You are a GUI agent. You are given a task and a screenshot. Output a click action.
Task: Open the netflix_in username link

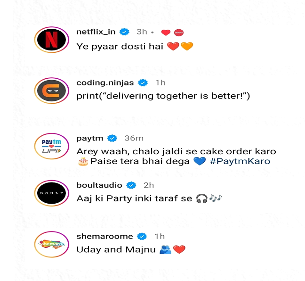click(x=96, y=32)
